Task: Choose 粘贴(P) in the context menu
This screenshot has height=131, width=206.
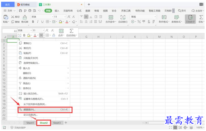Action: [43, 53]
